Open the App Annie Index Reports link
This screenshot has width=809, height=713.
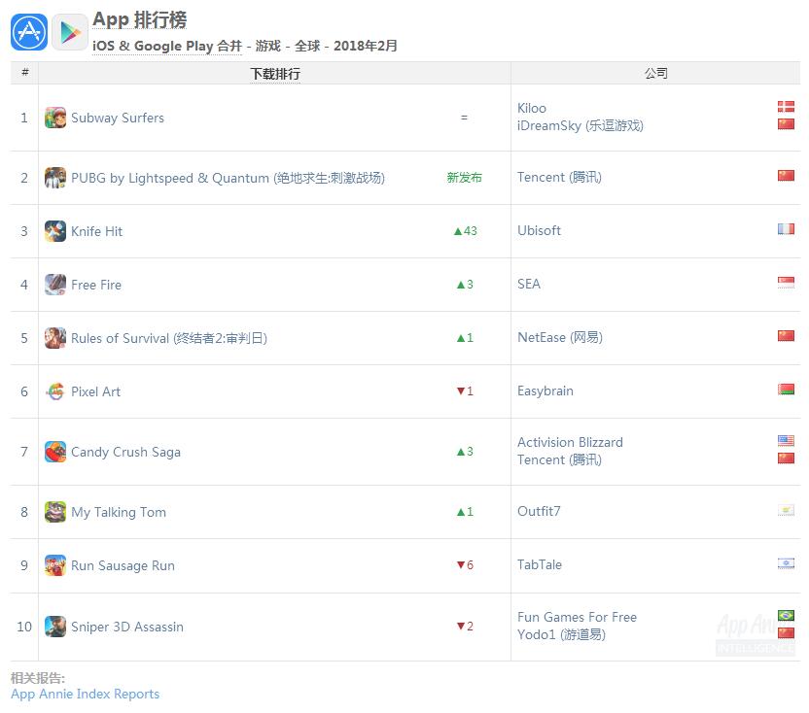point(86,694)
